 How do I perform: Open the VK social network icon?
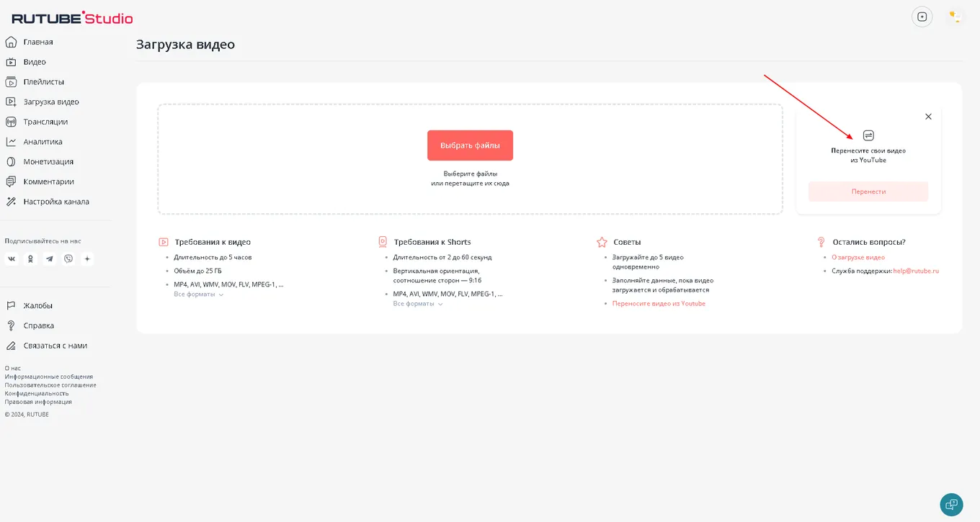[x=12, y=258]
